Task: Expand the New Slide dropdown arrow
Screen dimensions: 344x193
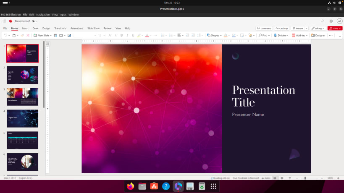Action: [x=51, y=36]
